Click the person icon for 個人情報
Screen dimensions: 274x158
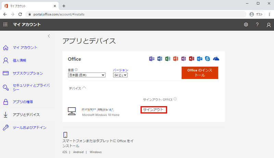coord(5,60)
